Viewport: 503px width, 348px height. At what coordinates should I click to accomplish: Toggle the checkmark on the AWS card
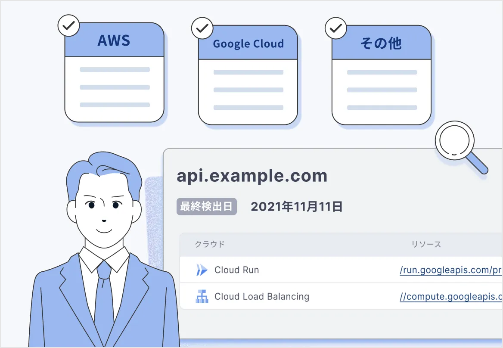click(68, 25)
